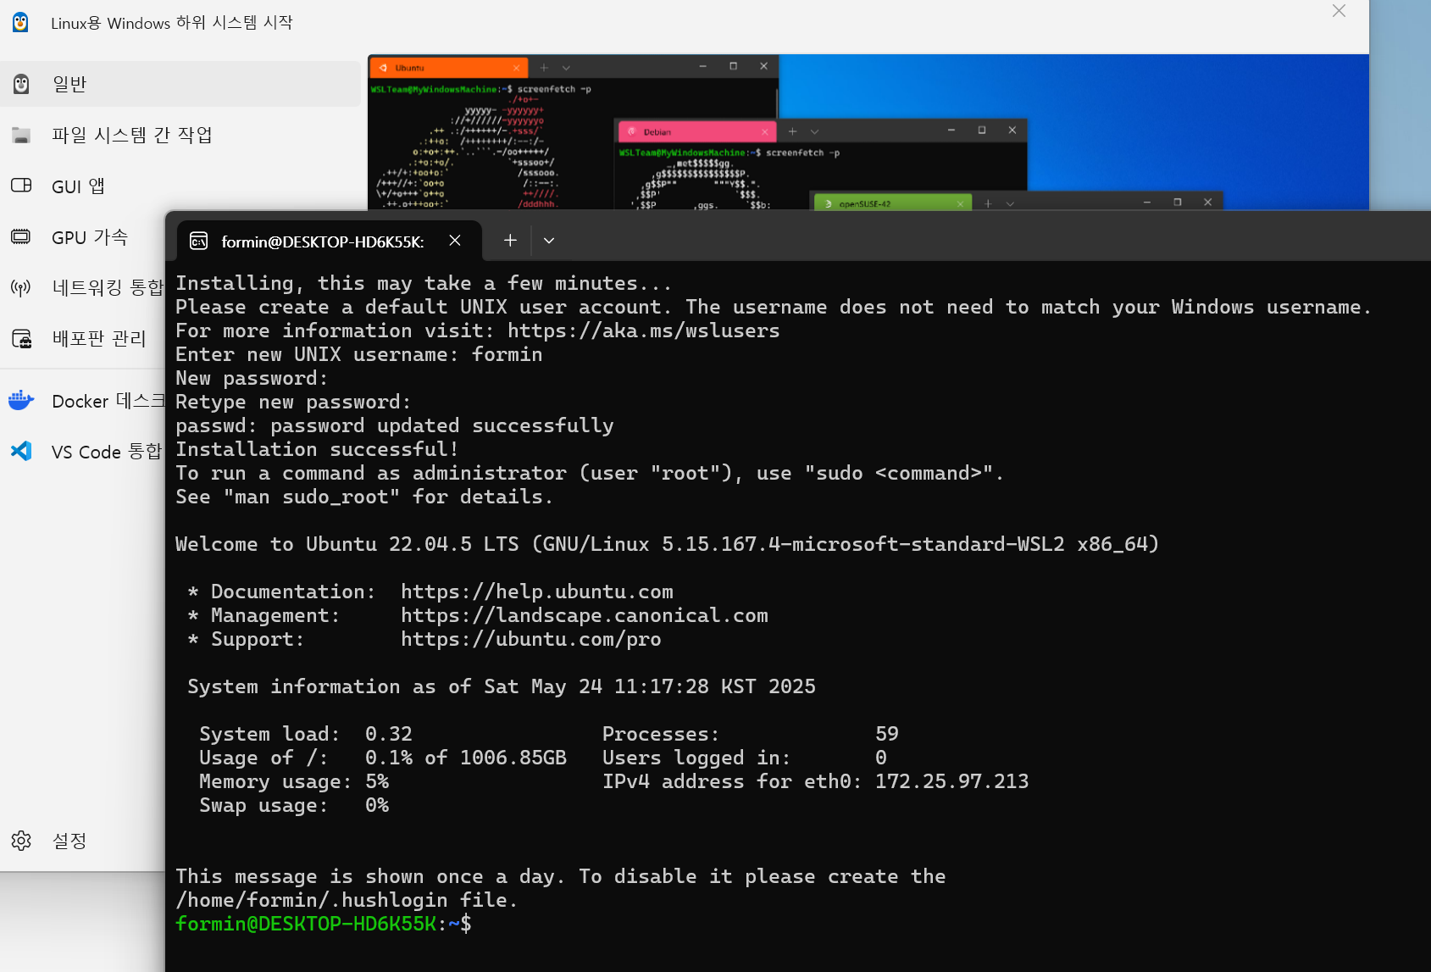Viewport: 1431px width, 972px height.
Task: Click the WSL penguin title bar icon
Action: tap(20, 22)
